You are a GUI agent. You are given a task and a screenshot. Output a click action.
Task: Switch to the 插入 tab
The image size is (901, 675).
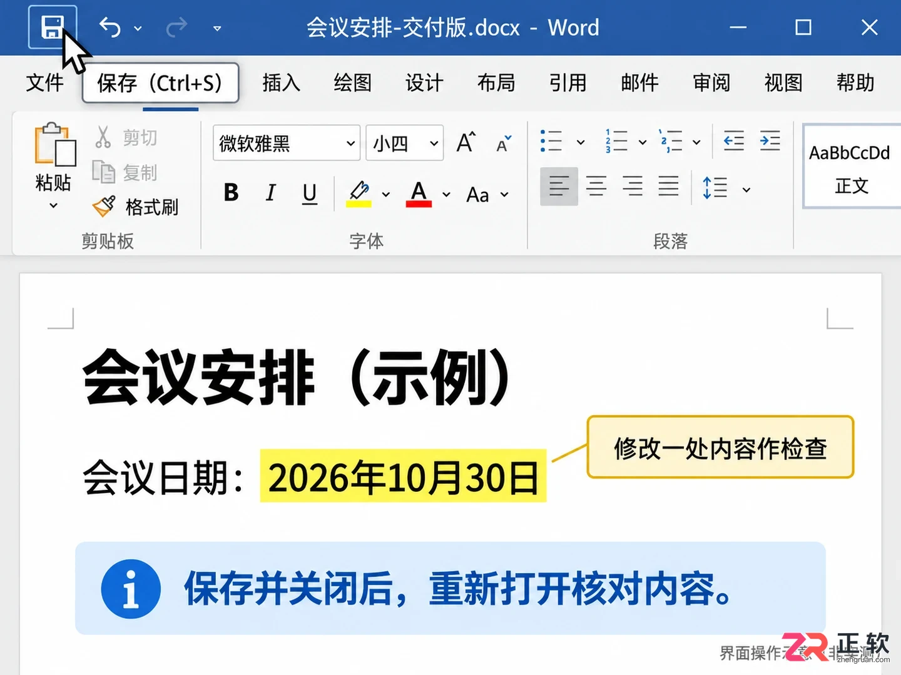click(x=281, y=82)
